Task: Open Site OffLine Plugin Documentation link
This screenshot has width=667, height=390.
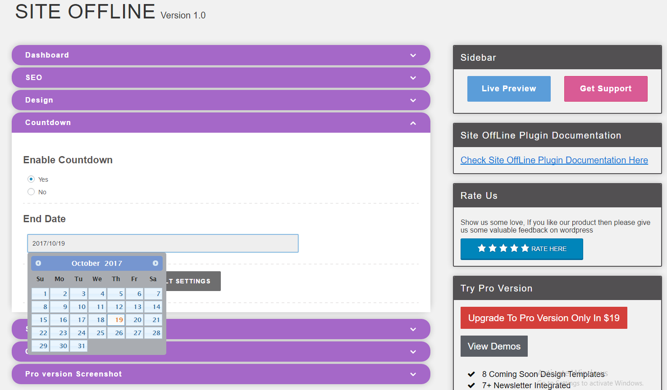Action: [x=554, y=160]
